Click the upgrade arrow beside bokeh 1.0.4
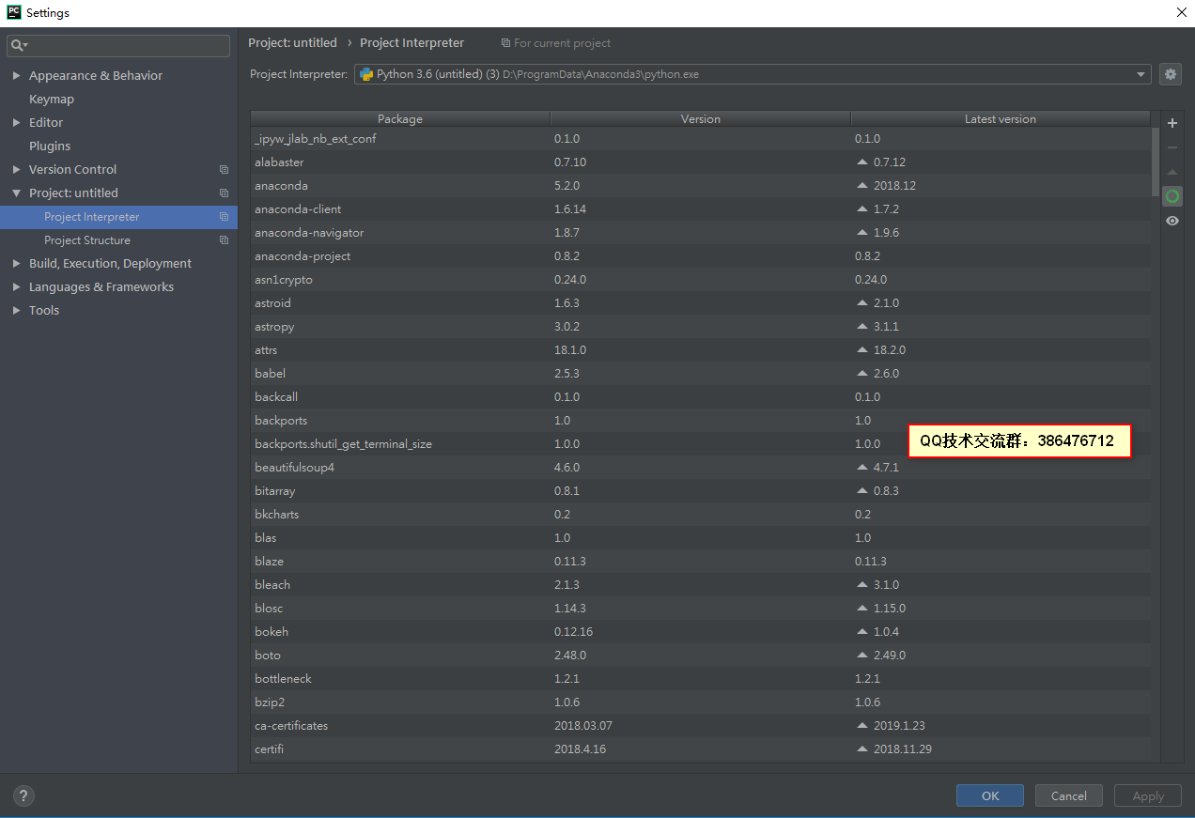The width and height of the screenshot is (1195, 818). 862,631
